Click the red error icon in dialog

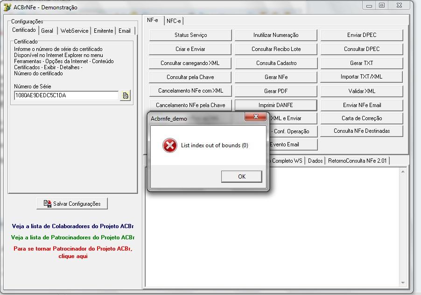click(x=170, y=145)
